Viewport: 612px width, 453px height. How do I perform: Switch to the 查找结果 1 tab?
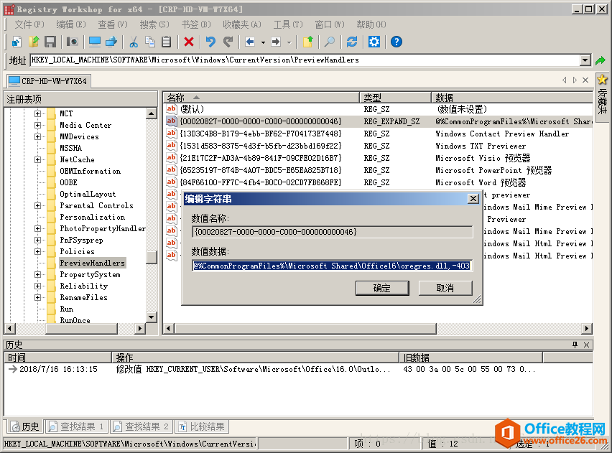(x=78, y=426)
